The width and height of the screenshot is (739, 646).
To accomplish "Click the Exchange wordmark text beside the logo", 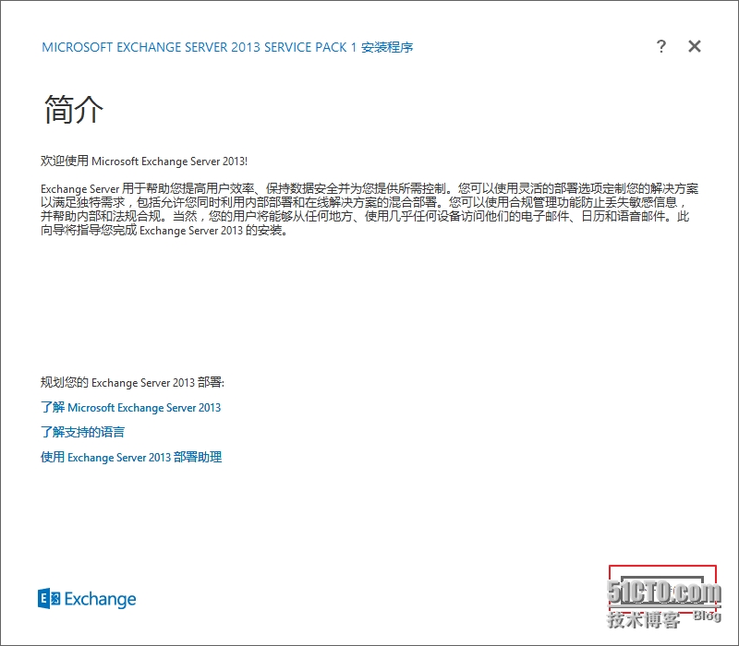I will 102,599.
